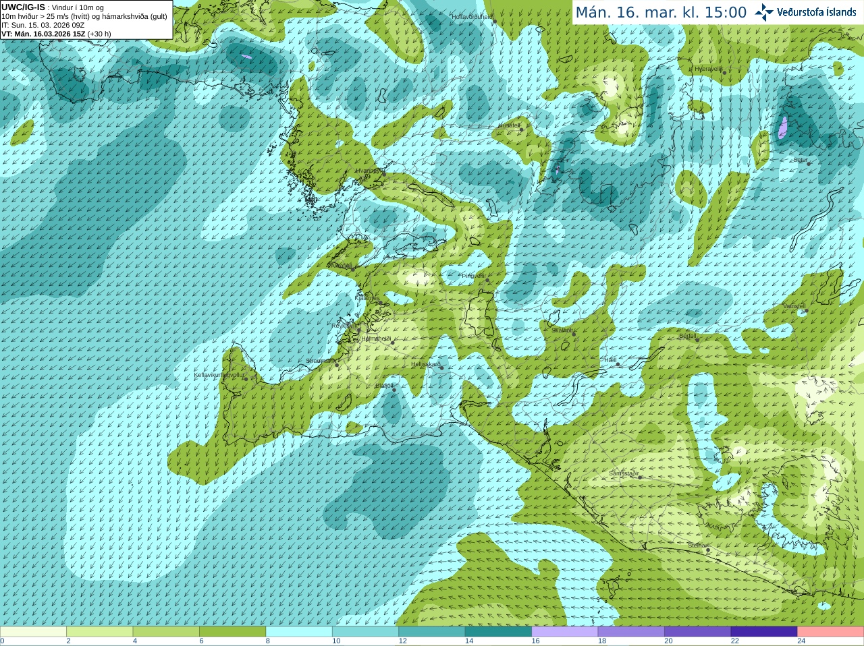Select the 0–2 m/s pale cream swatch
The image size is (864, 646).
point(33,632)
